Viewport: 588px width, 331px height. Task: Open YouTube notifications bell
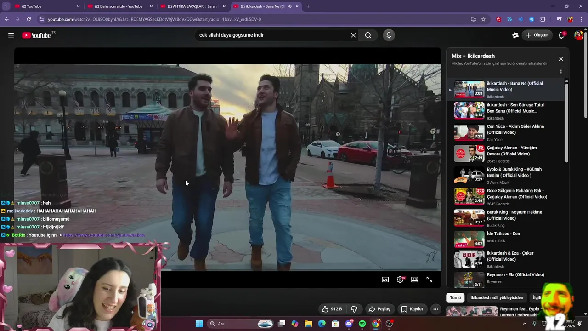click(561, 35)
